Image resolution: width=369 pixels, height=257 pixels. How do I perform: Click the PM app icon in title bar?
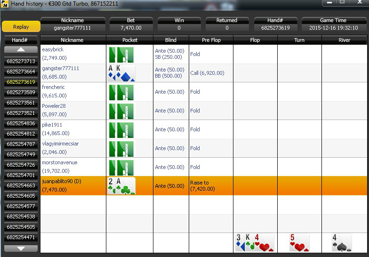tap(5, 4)
